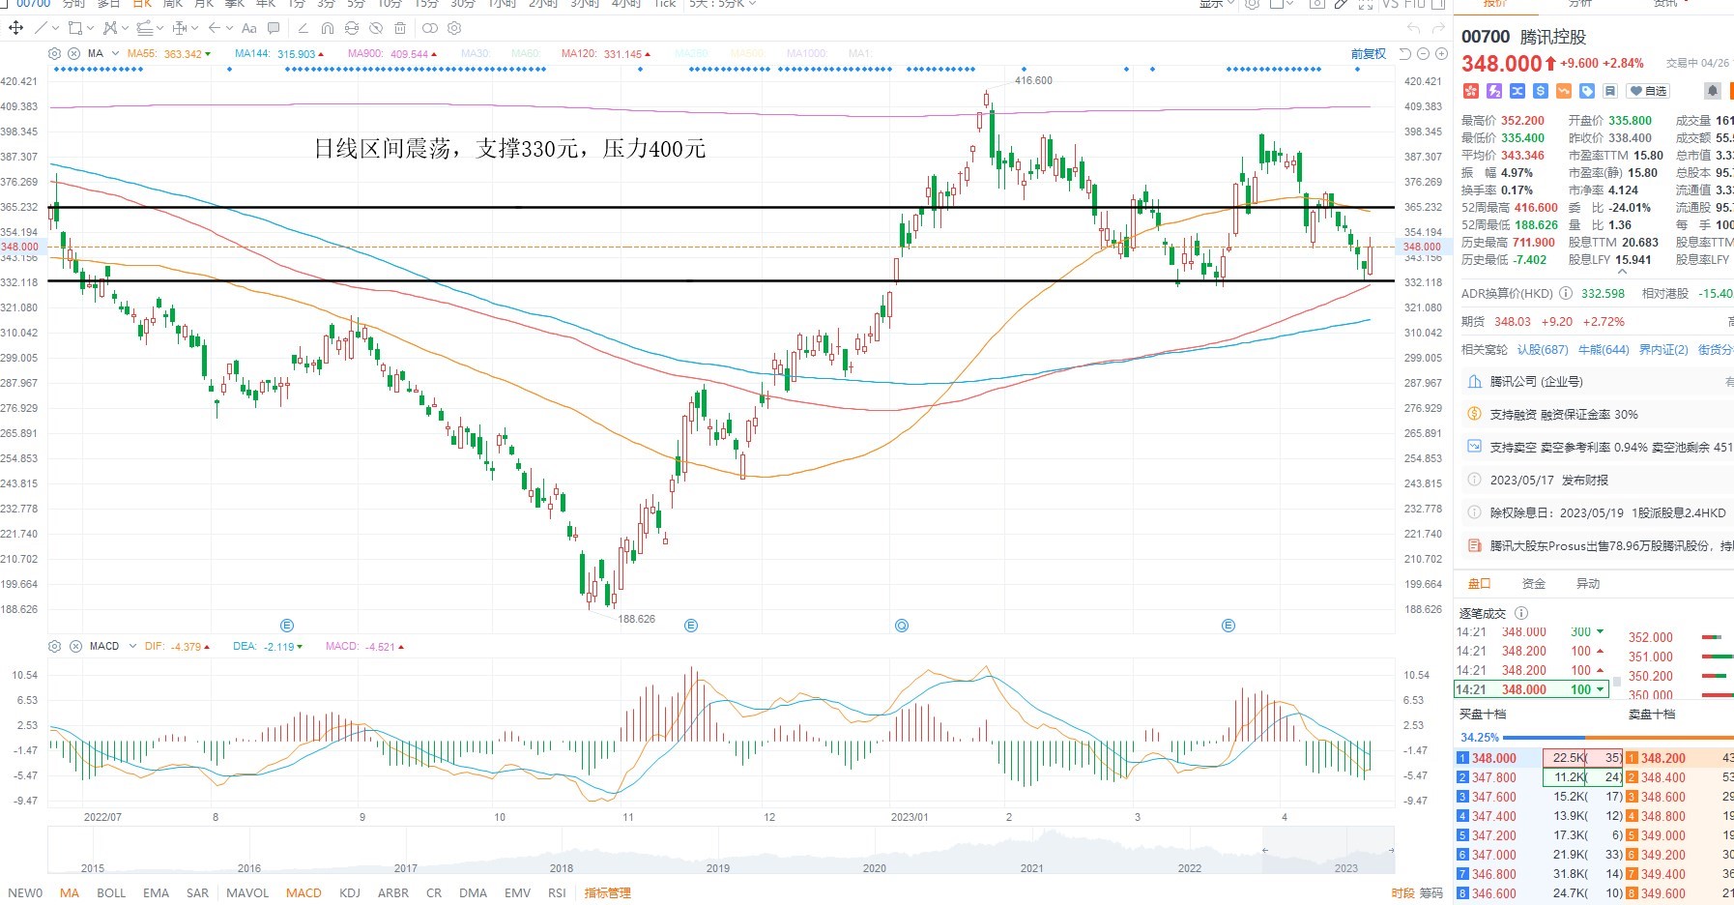Open trend line tool dropdown arrow
Image resolution: width=1734 pixels, height=905 pixels.
click(55, 28)
